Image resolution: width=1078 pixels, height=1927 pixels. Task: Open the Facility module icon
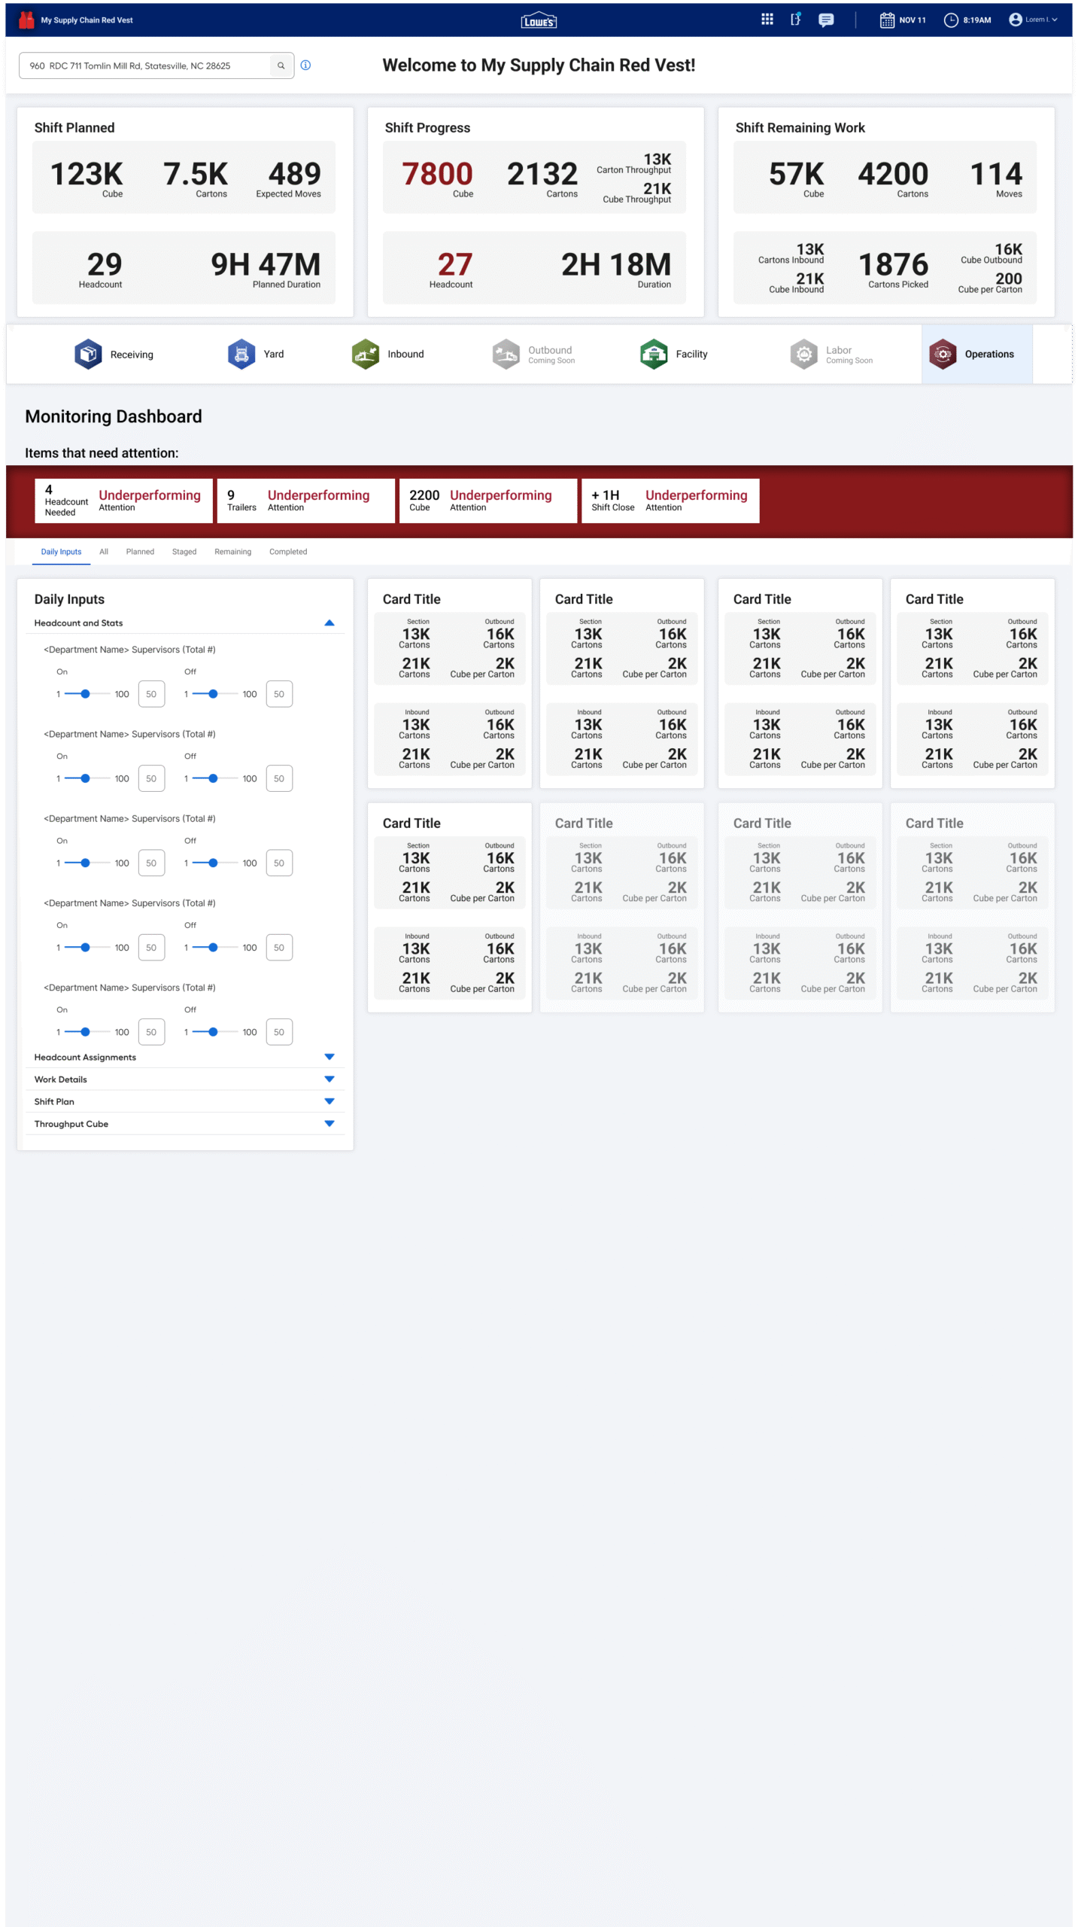click(654, 355)
